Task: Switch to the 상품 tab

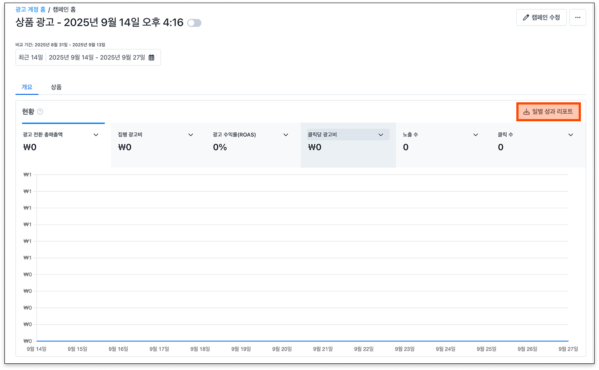Action: [x=56, y=87]
